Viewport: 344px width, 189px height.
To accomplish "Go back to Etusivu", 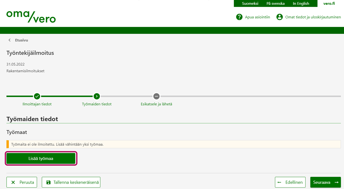I will pyautogui.click(x=21, y=40).
